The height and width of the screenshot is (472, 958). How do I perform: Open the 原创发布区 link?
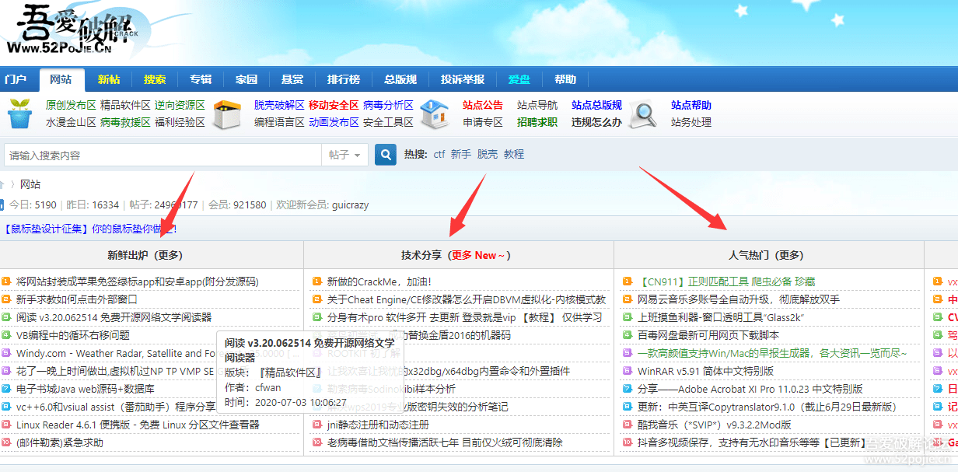71,105
